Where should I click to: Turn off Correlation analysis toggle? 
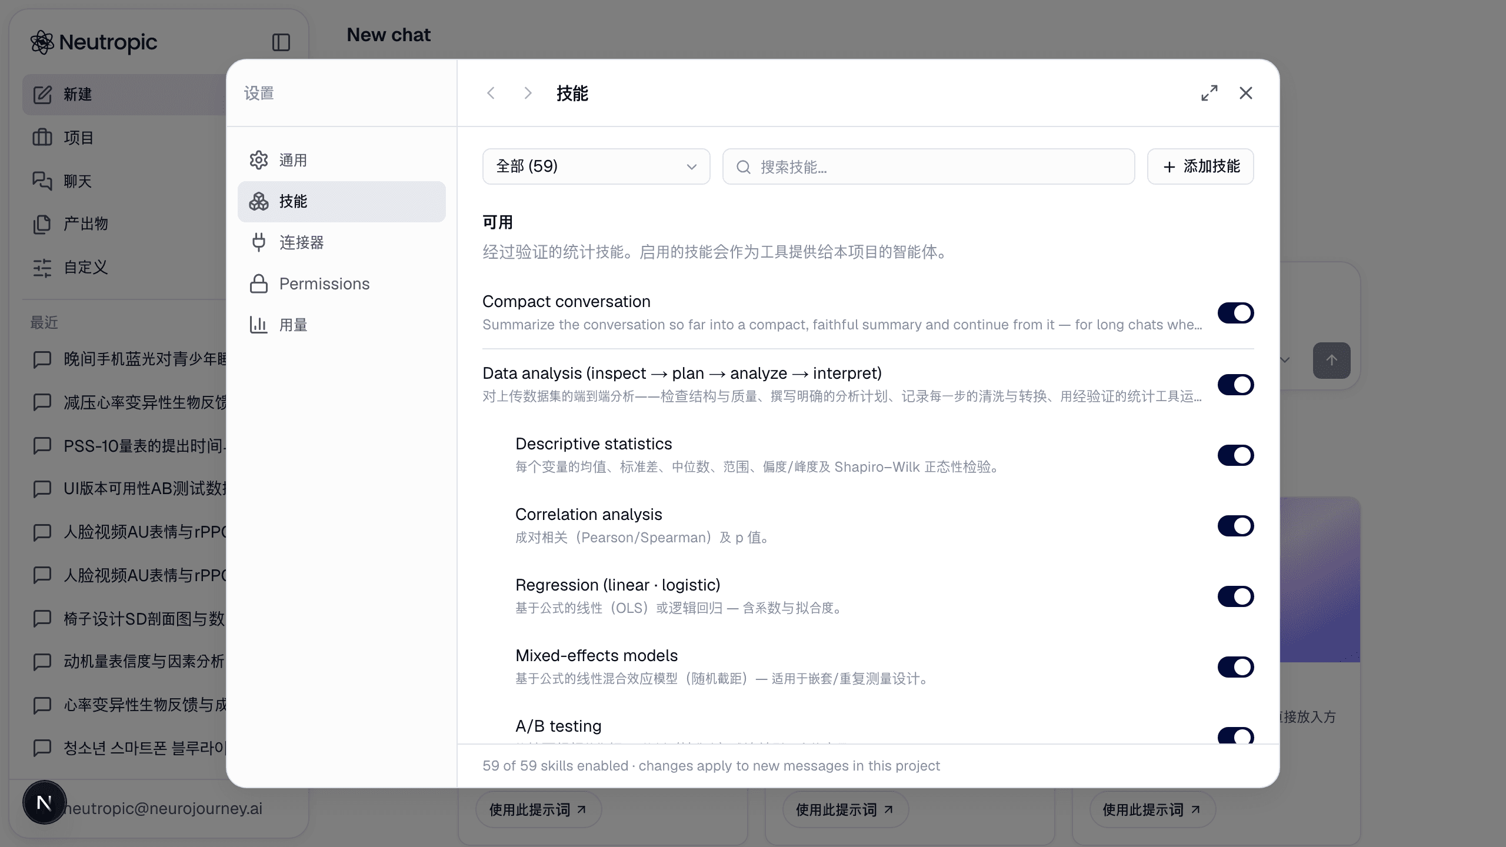click(1236, 526)
